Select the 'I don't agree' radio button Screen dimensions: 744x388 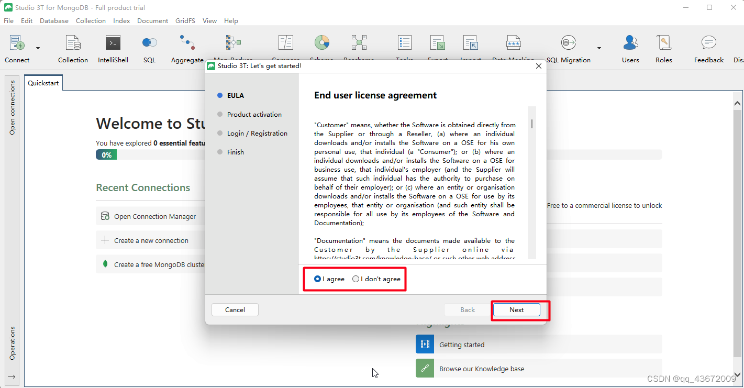pyautogui.click(x=356, y=279)
